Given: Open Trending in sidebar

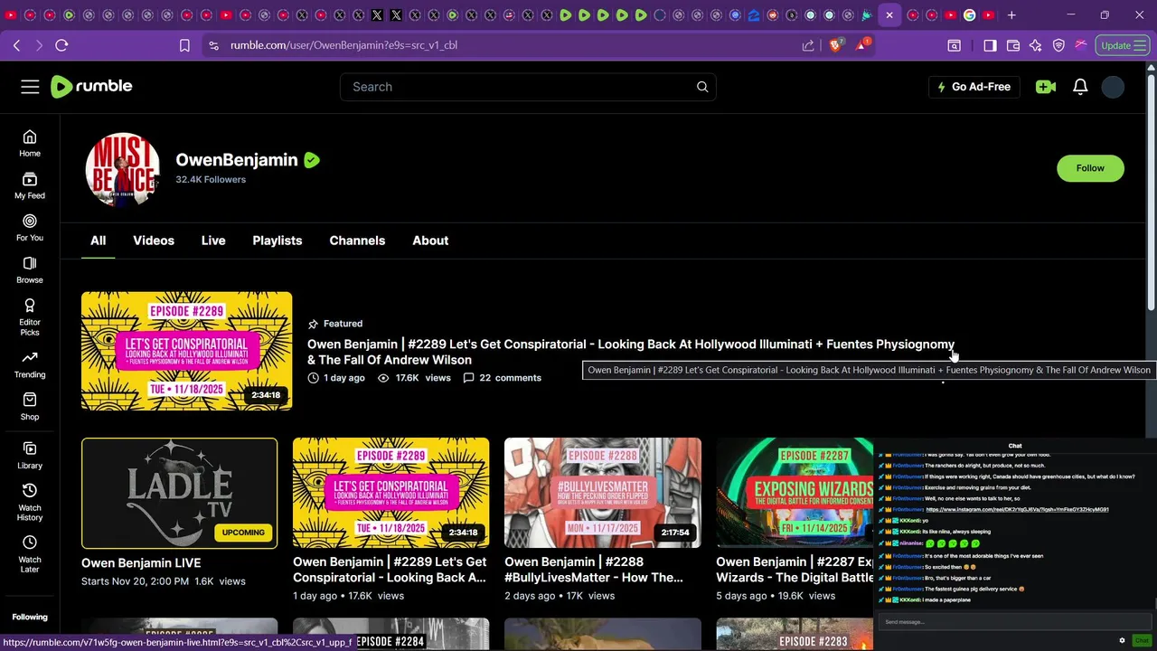Looking at the screenshot, I should pos(30,364).
